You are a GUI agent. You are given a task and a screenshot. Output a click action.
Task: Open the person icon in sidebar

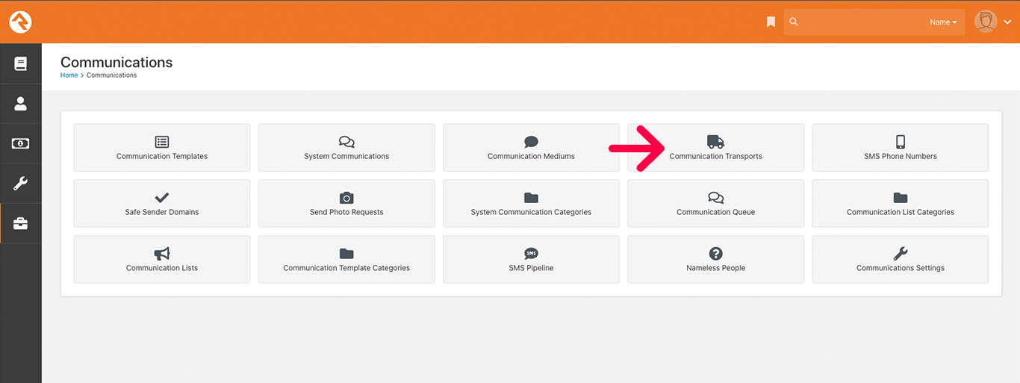(x=21, y=104)
